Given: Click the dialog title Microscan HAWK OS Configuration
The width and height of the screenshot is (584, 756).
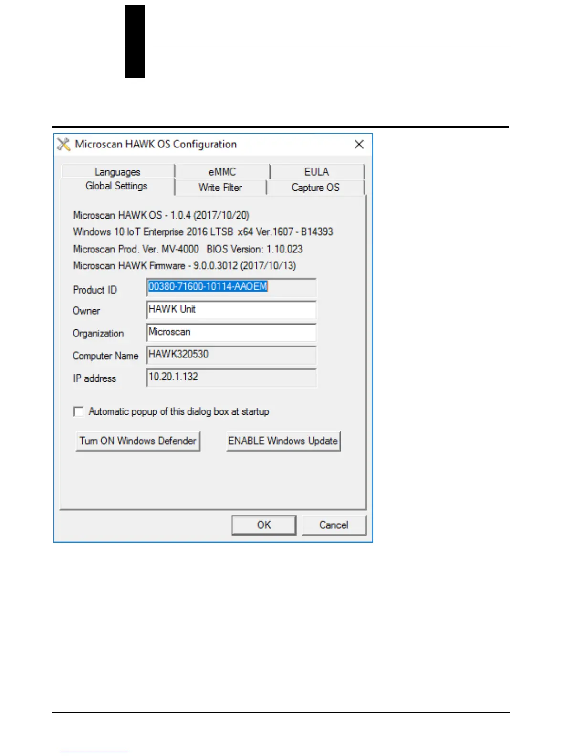Looking at the screenshot, I should click(x=156, y=144).
